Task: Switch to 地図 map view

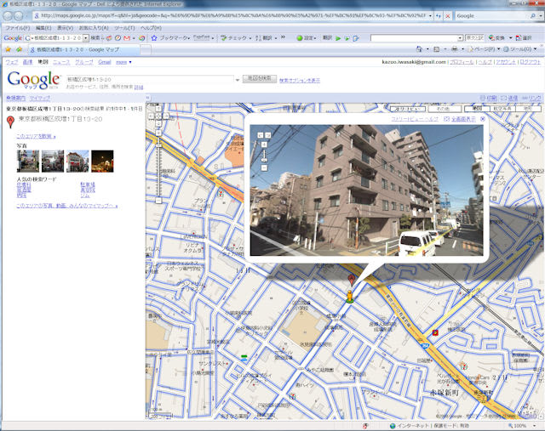Action: tap(477, 109)
